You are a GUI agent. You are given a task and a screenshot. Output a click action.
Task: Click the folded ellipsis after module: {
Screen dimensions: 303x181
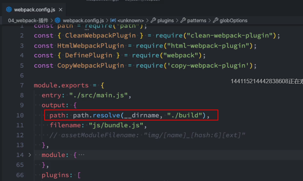(x=81, y=155)
